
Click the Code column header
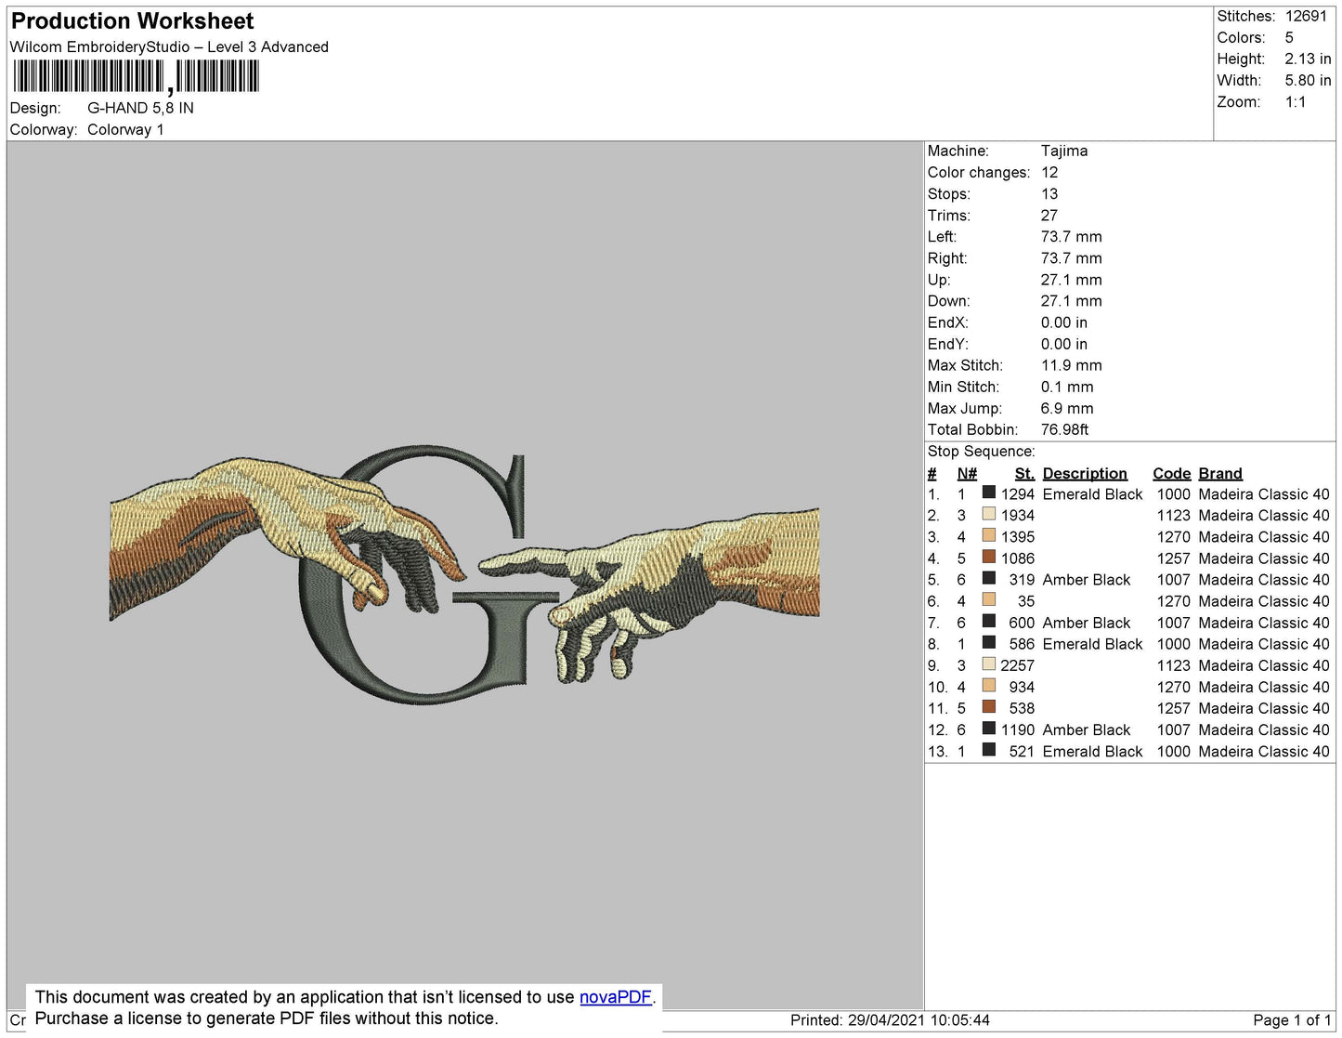point(1172,473)
